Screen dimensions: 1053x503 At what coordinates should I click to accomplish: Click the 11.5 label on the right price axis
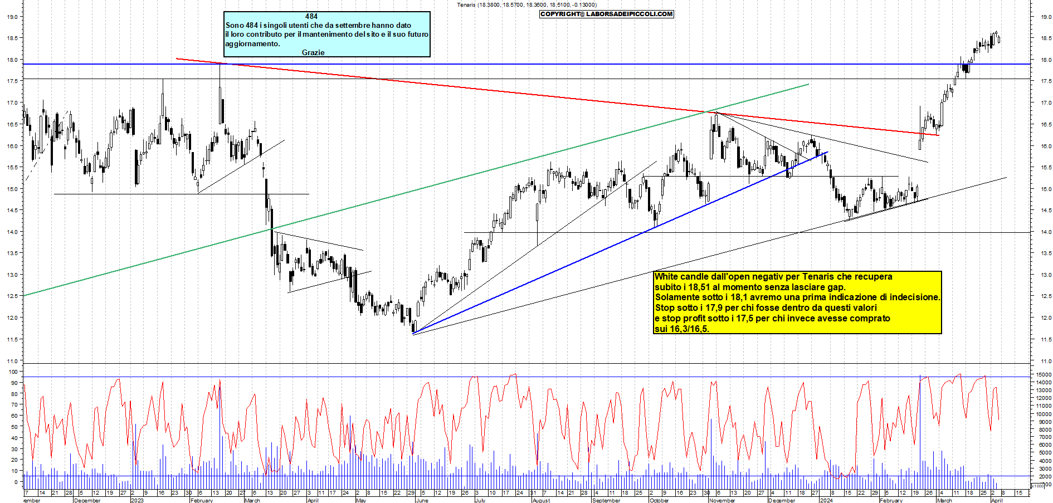click(x=1046, y=340)
